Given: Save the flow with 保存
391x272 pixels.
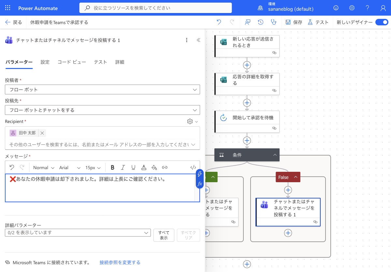Looking at the screenshot, I should [294, 22].
